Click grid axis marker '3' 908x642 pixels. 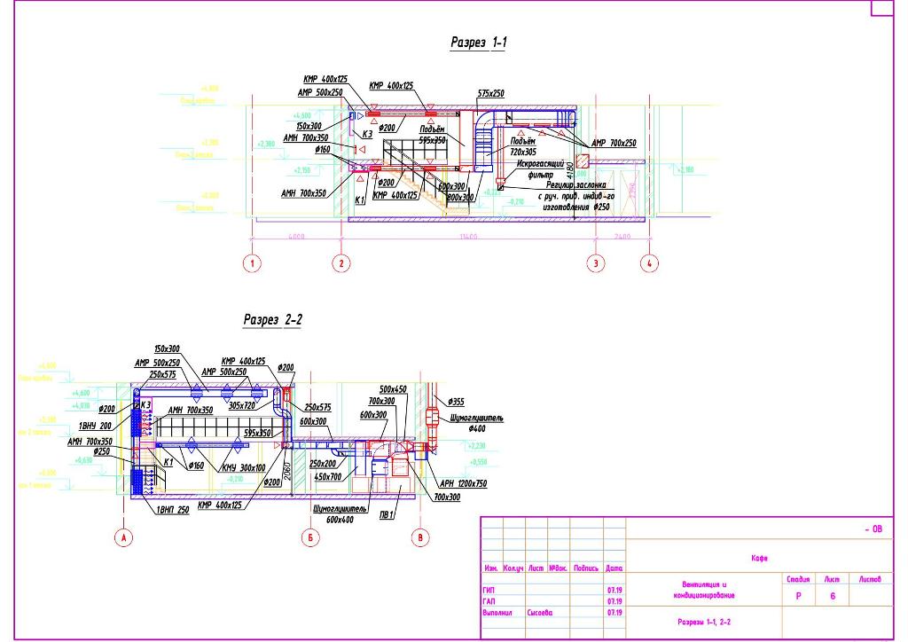[596, 263]
